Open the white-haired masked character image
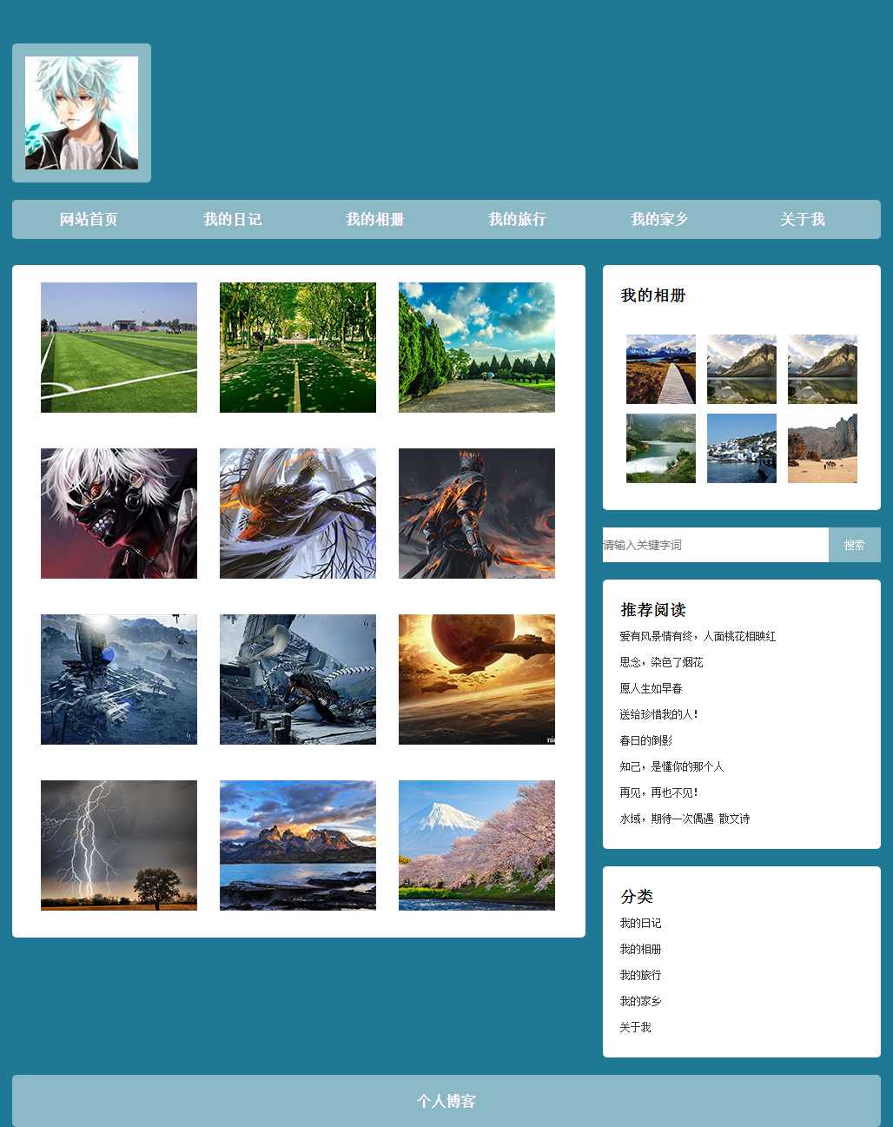The height and width of the screenshot is (1127, 893). click(x=119, y=514)
